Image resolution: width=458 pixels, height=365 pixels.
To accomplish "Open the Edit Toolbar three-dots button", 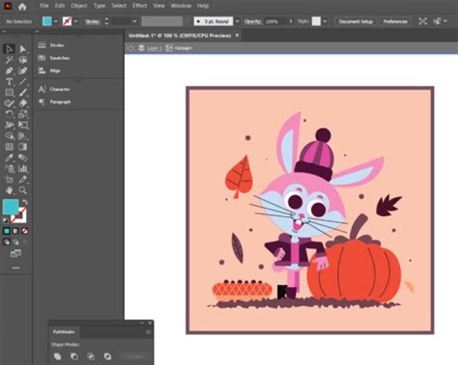I will pyautogui.click(x=16, y=268).
